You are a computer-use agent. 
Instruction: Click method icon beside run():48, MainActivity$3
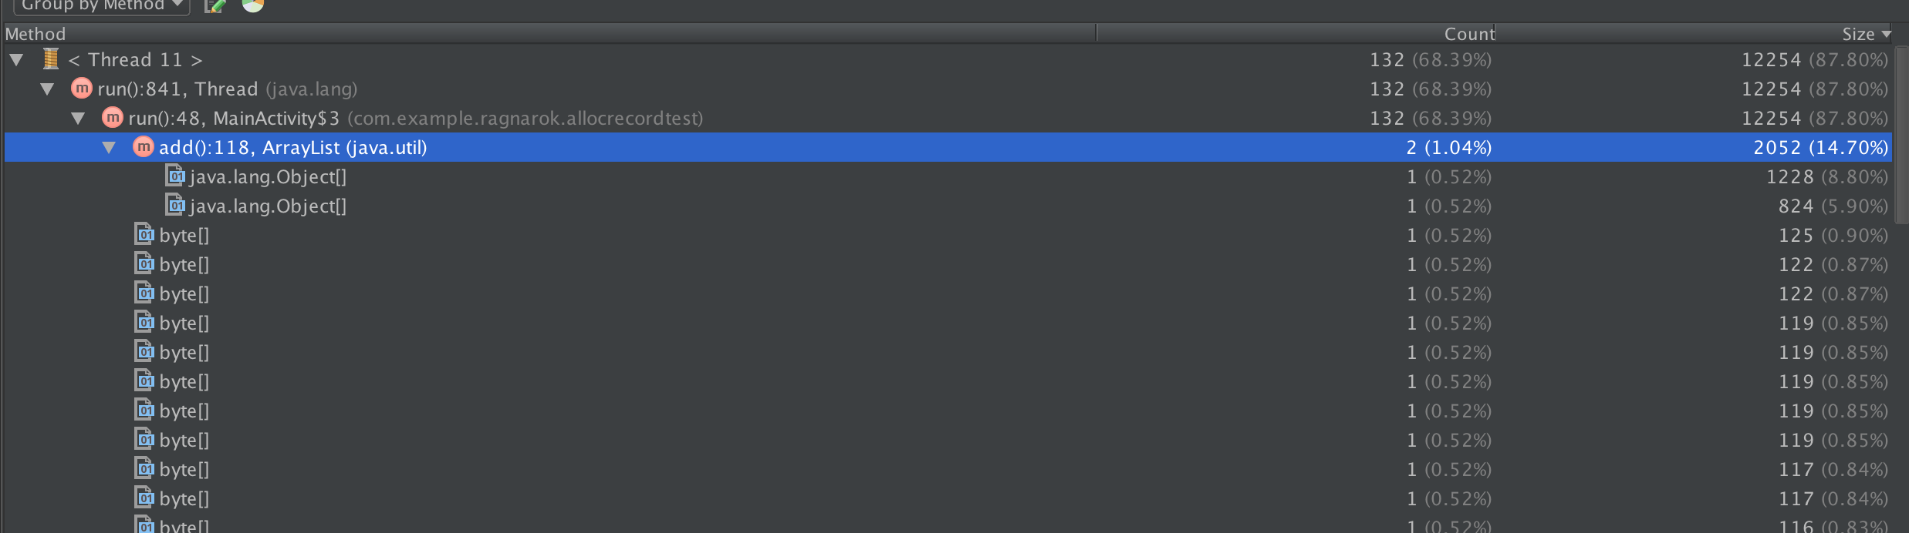coord(112,118)
